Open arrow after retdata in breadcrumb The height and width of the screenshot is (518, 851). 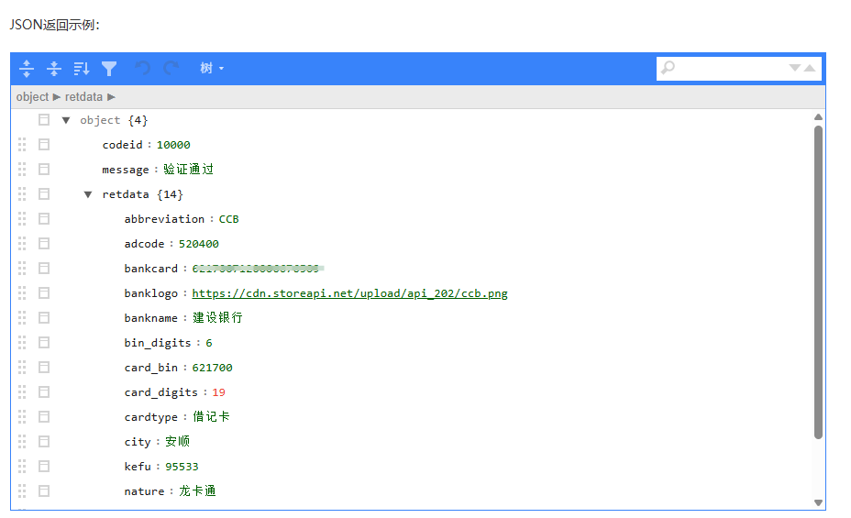pyautogui.click(x=111, y=97)
